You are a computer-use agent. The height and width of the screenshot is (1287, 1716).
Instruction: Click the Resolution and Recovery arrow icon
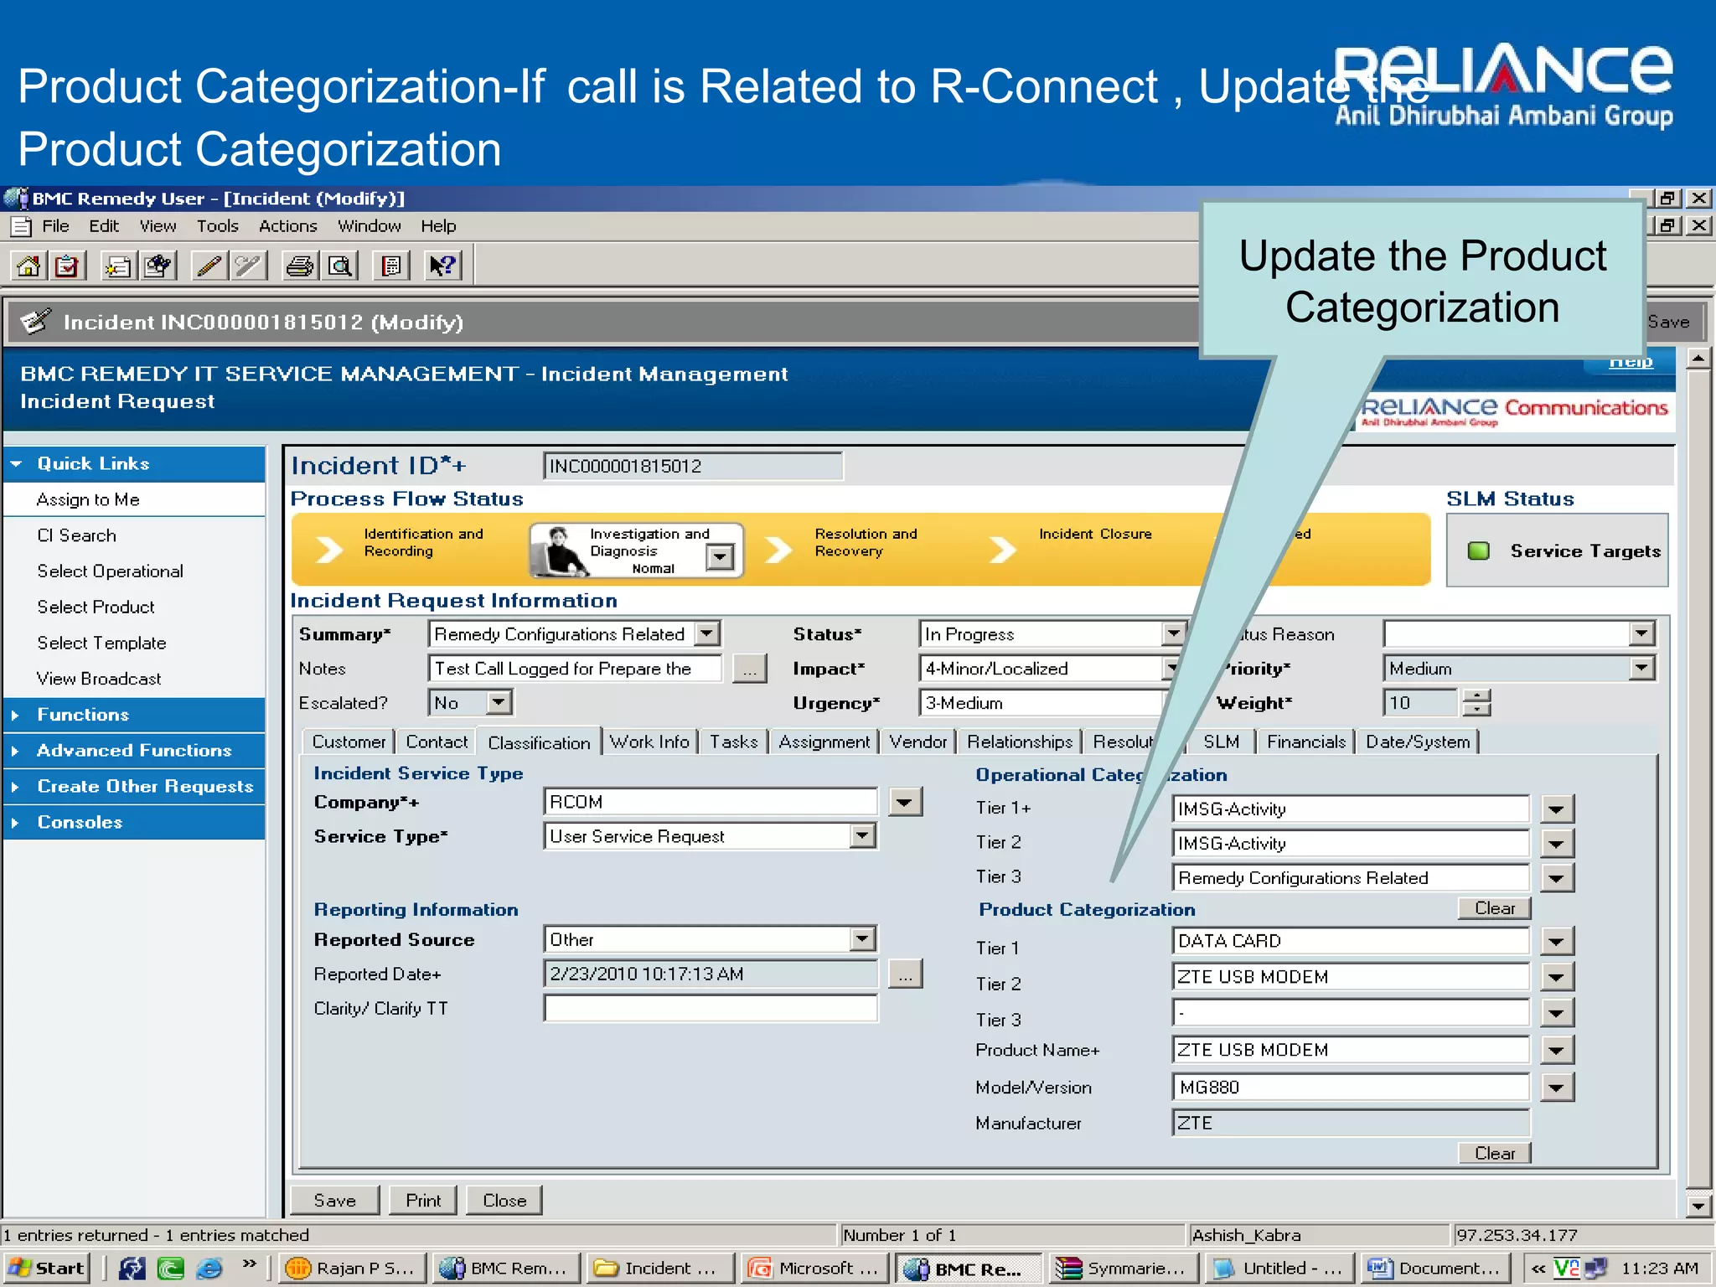tap(778, 550)
